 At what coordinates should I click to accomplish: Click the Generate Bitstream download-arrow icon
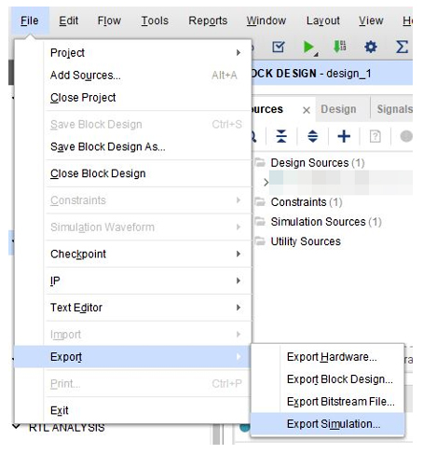(x=339, y=47)
